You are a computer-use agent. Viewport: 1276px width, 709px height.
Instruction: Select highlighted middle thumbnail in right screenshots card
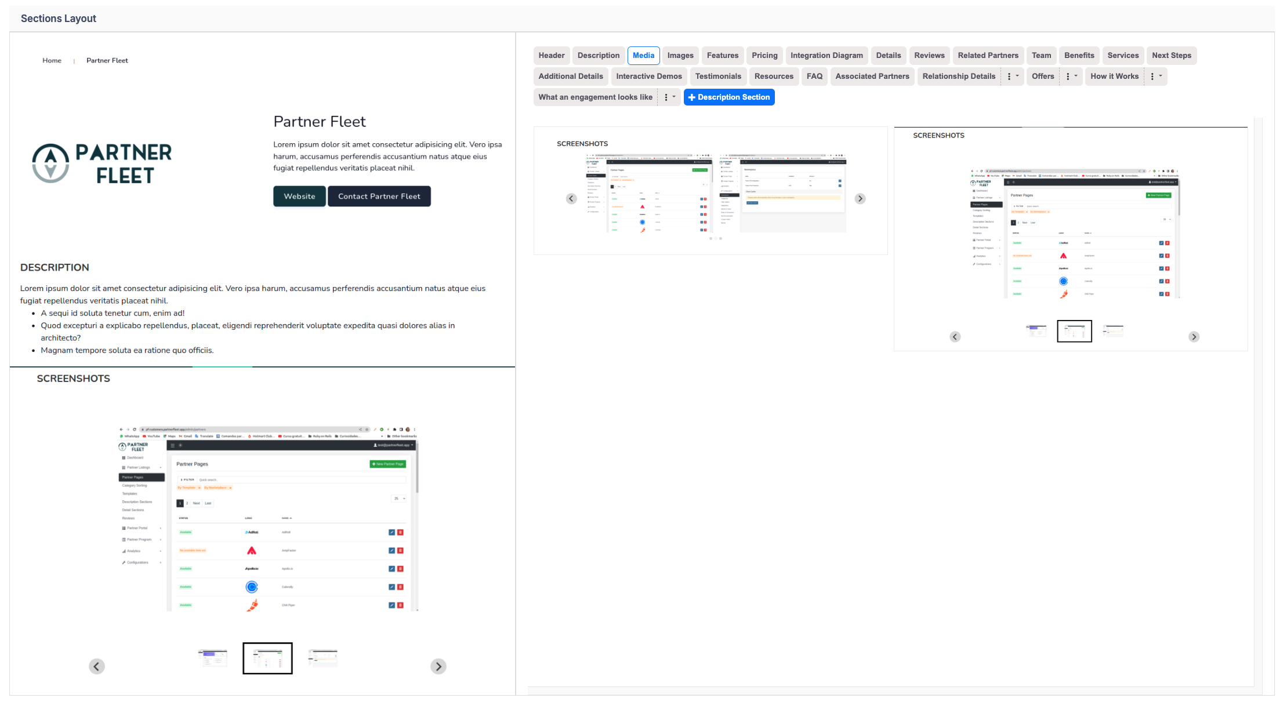click(1074, 331)
